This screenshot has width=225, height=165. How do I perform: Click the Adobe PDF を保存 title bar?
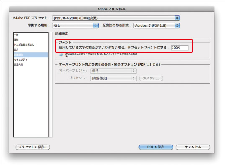tap(111, 9)
